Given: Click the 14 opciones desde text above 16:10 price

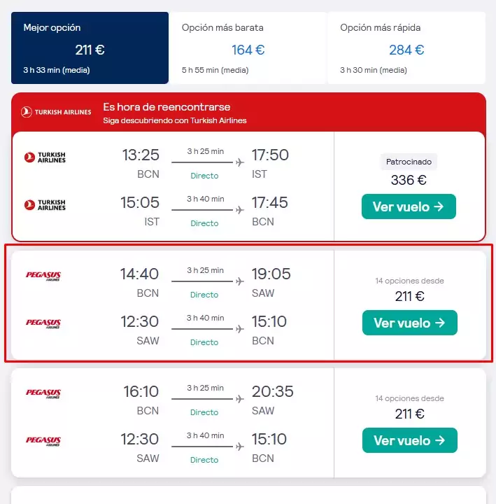Looking at the screenshot, I should click(x=409, y=398).
